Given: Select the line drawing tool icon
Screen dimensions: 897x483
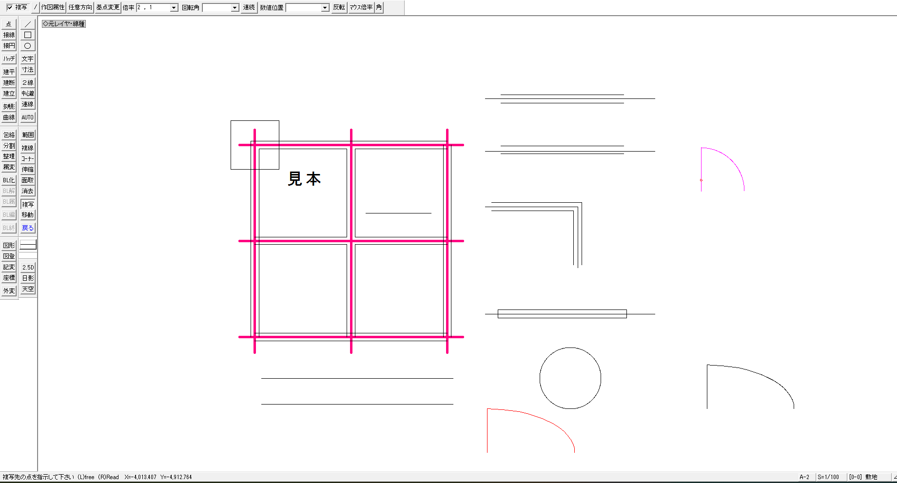Looking at the screenshot, I should 28,24.
